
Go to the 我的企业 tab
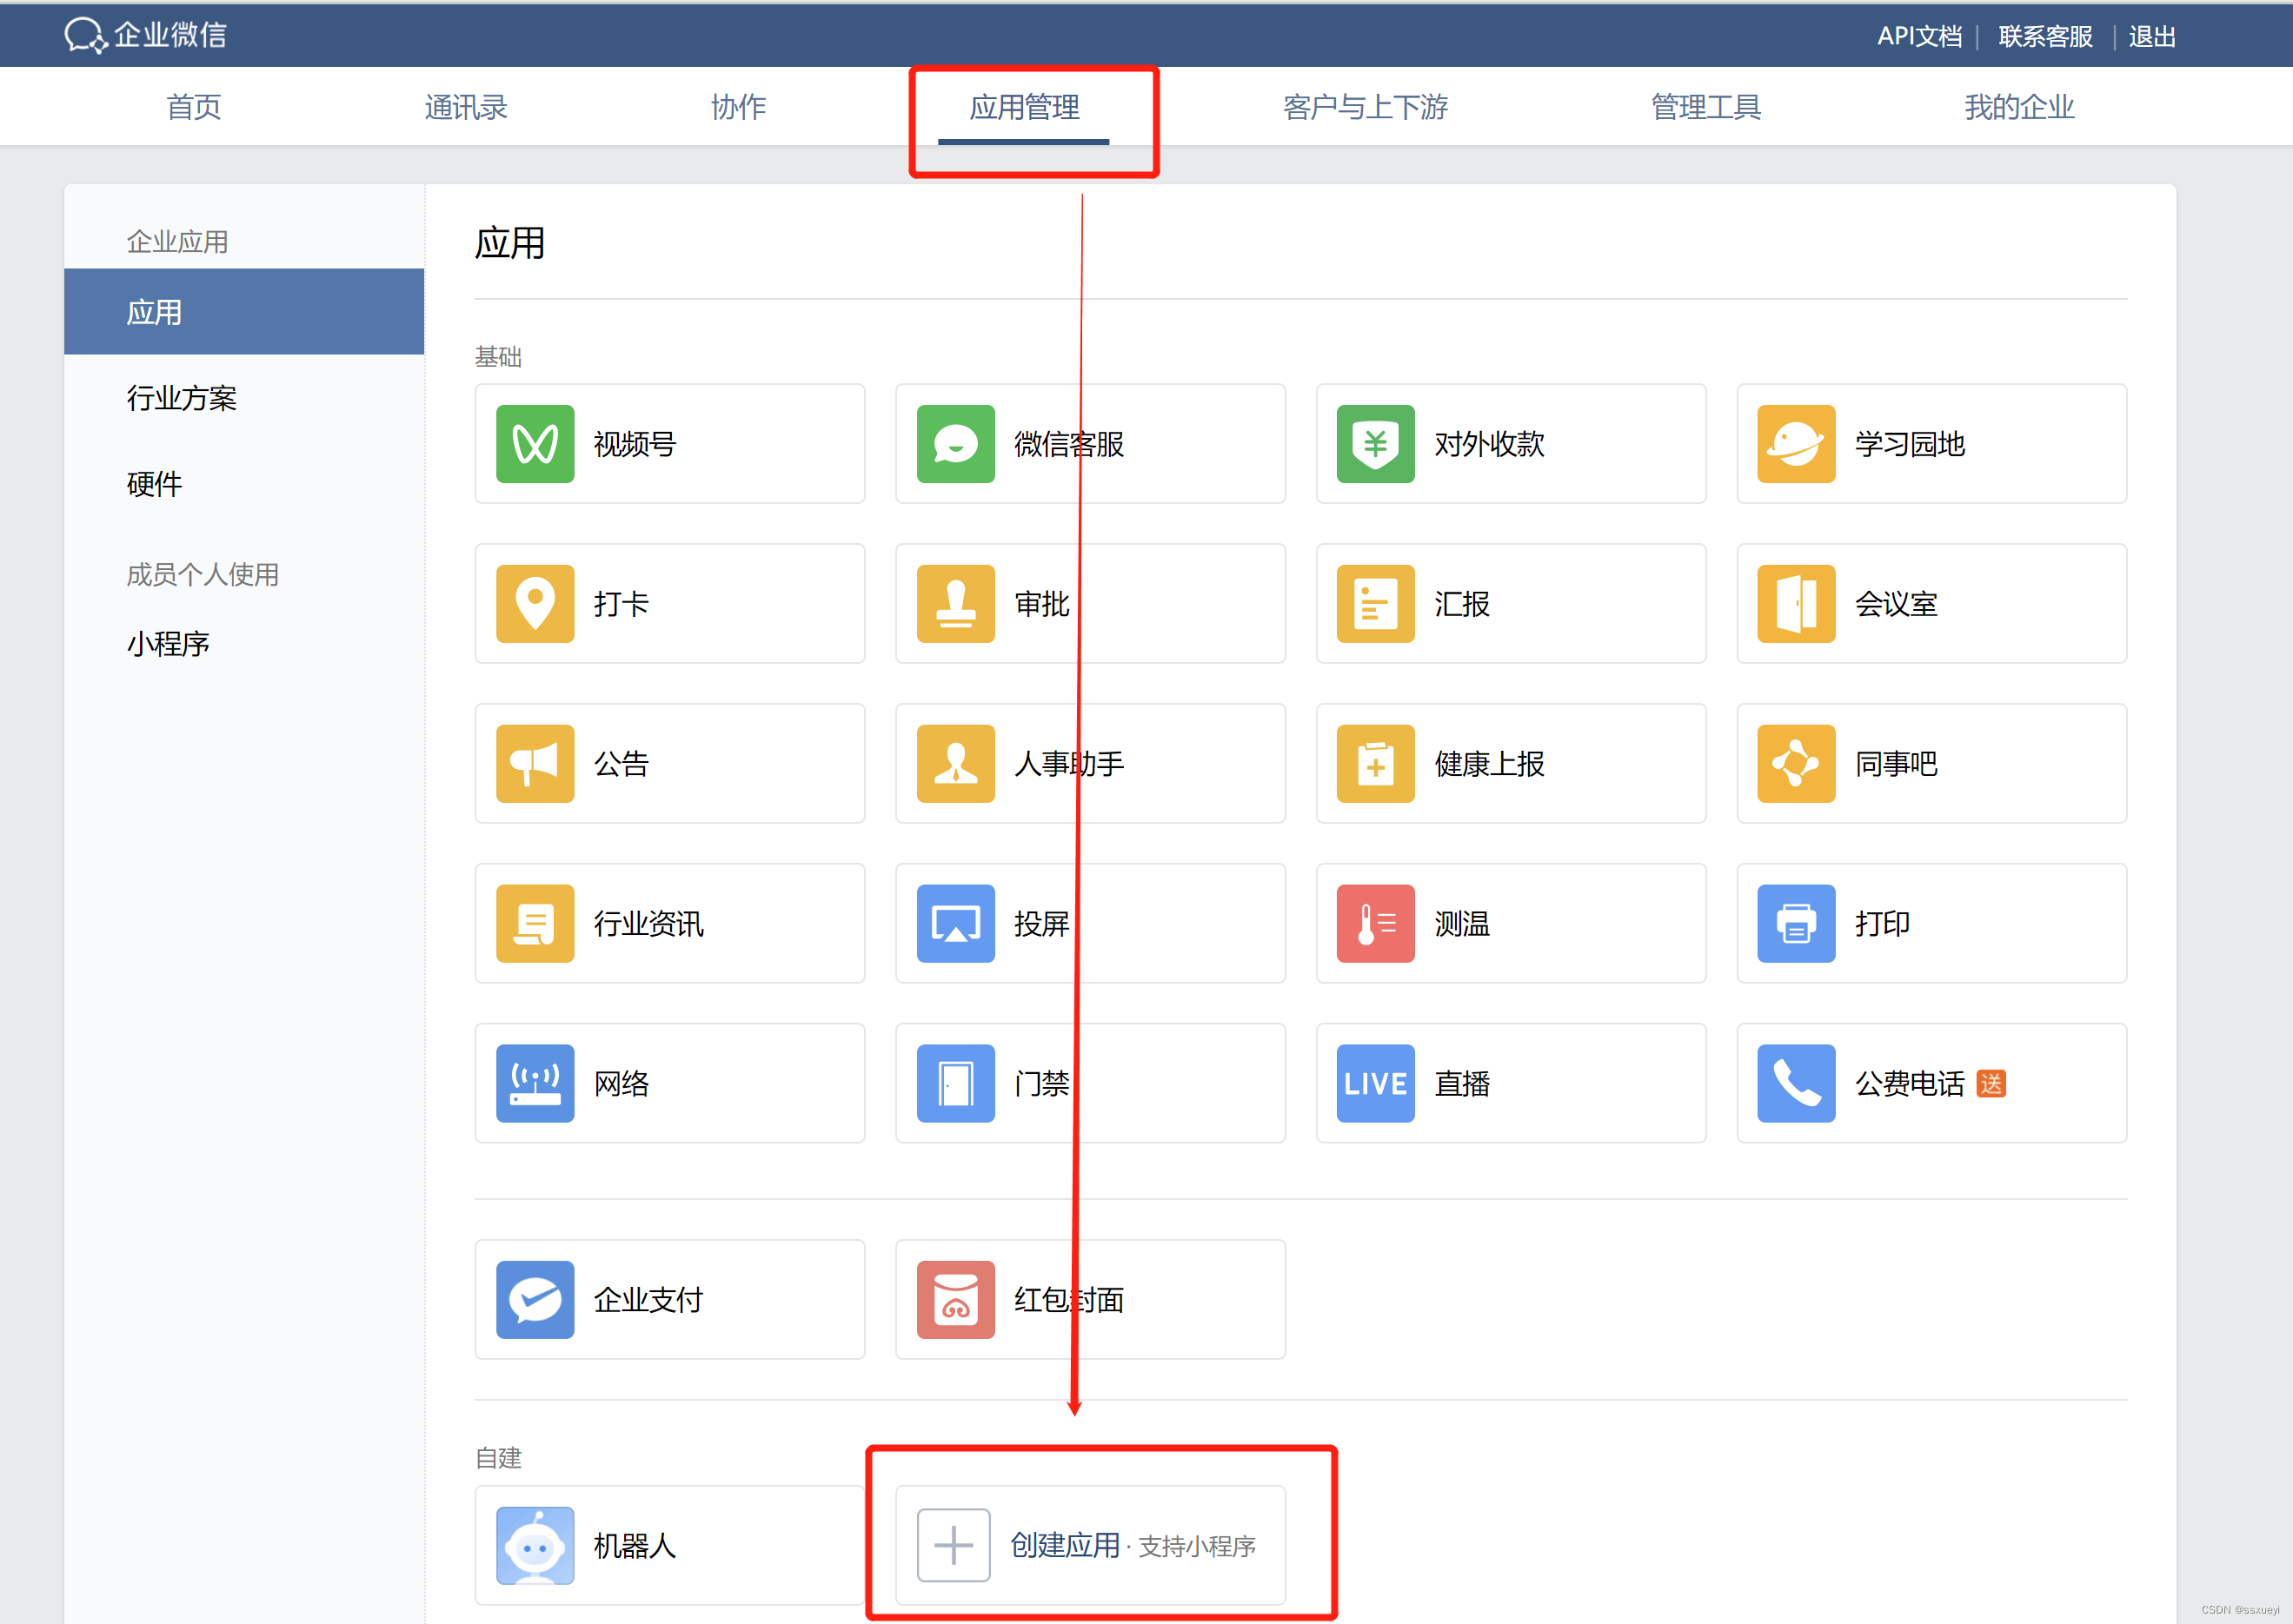coord(2019,107)
